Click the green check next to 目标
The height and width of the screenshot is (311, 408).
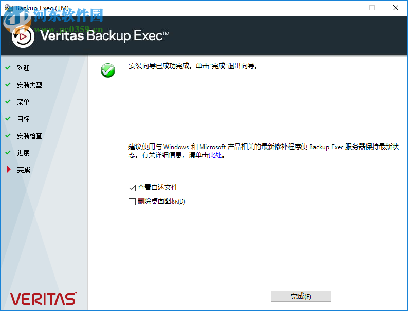pos(8,118)
